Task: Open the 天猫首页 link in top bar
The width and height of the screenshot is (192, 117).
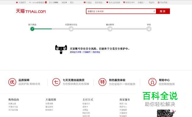Action: click(x=22, y=2)
